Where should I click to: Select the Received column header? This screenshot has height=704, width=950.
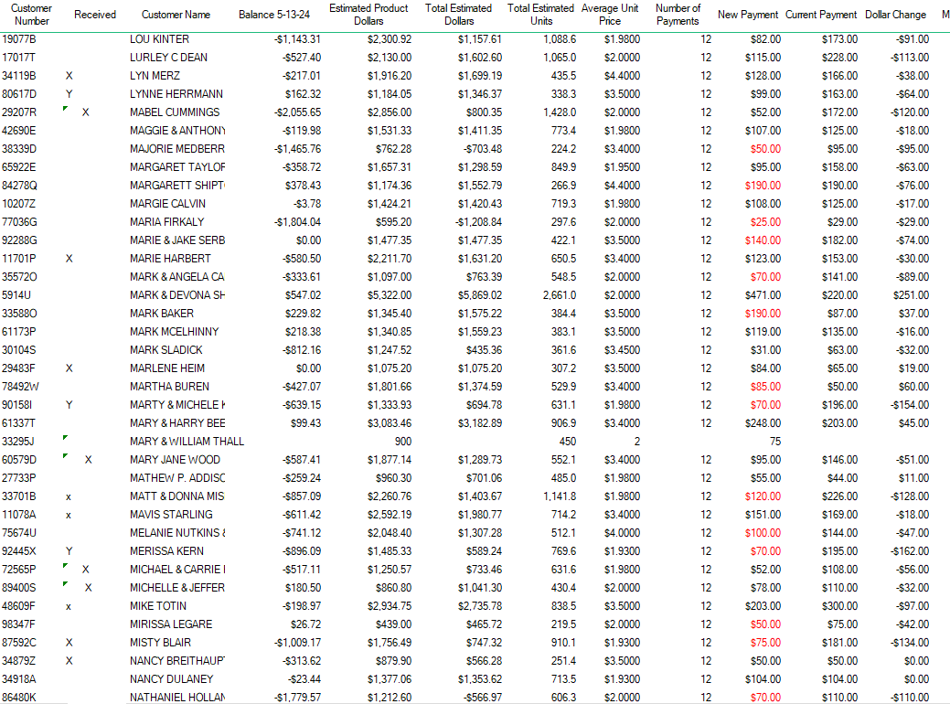coord(94,15)
